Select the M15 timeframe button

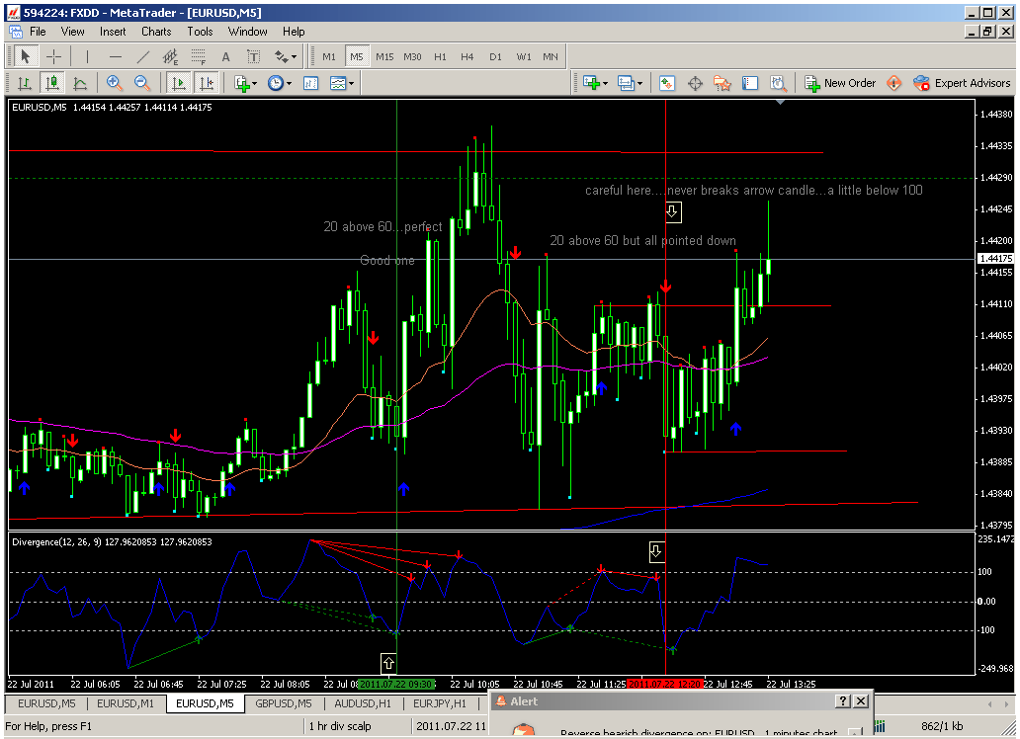384,56
